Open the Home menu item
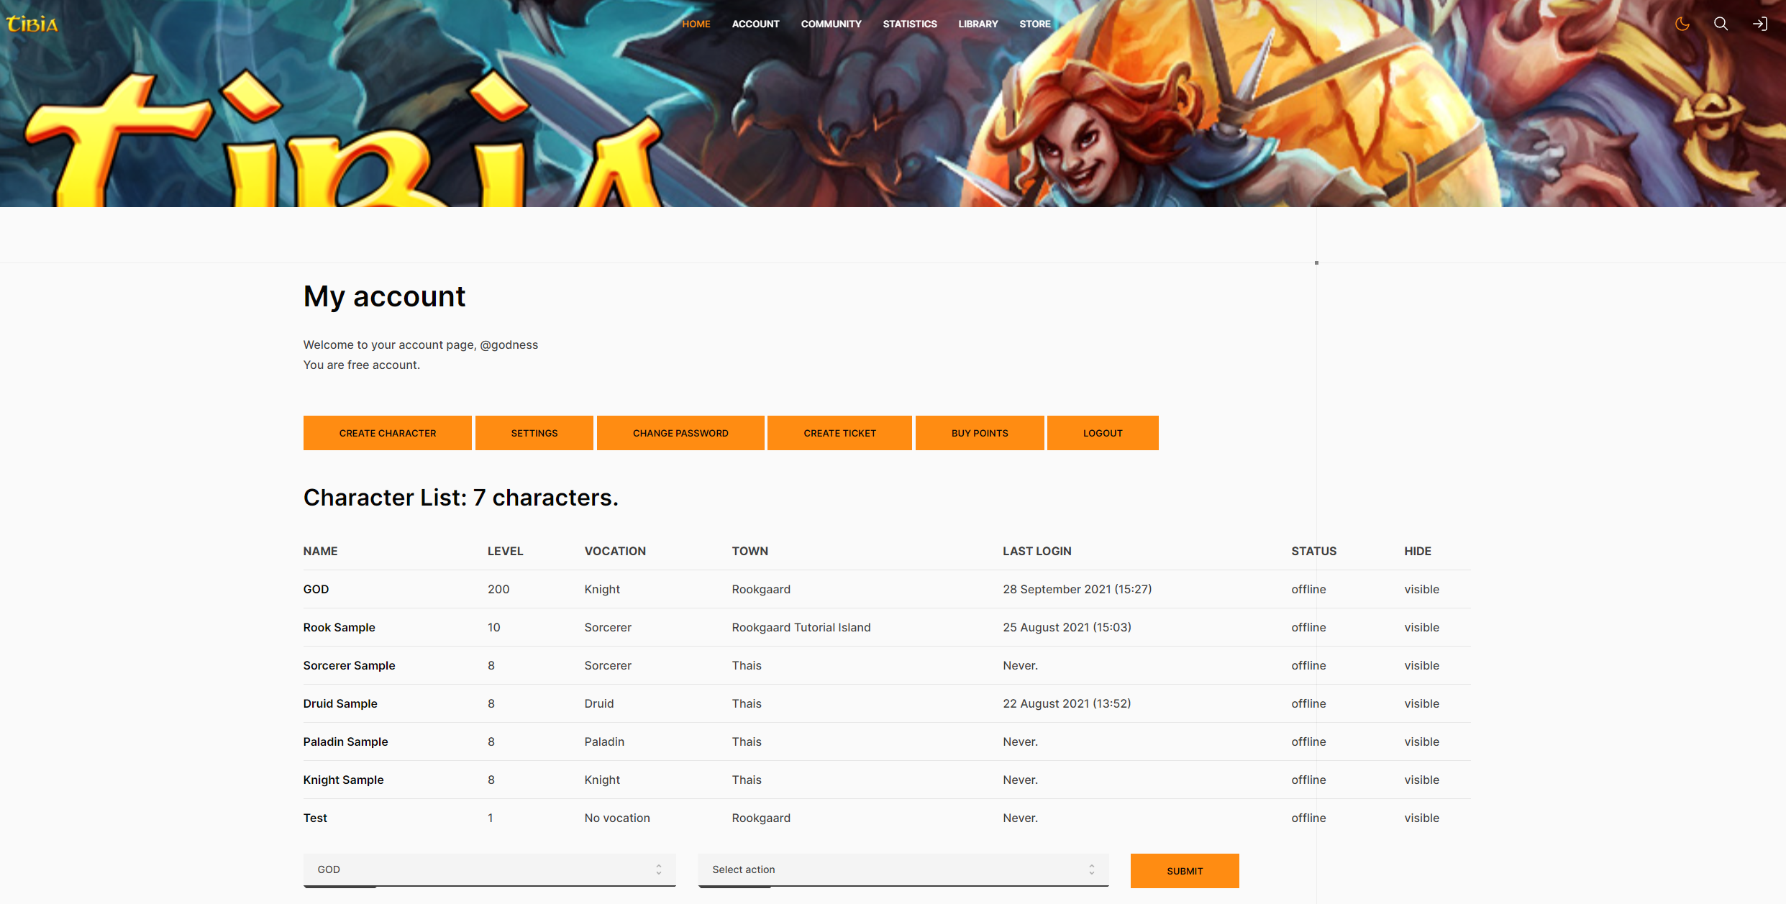 click(696, 24)
